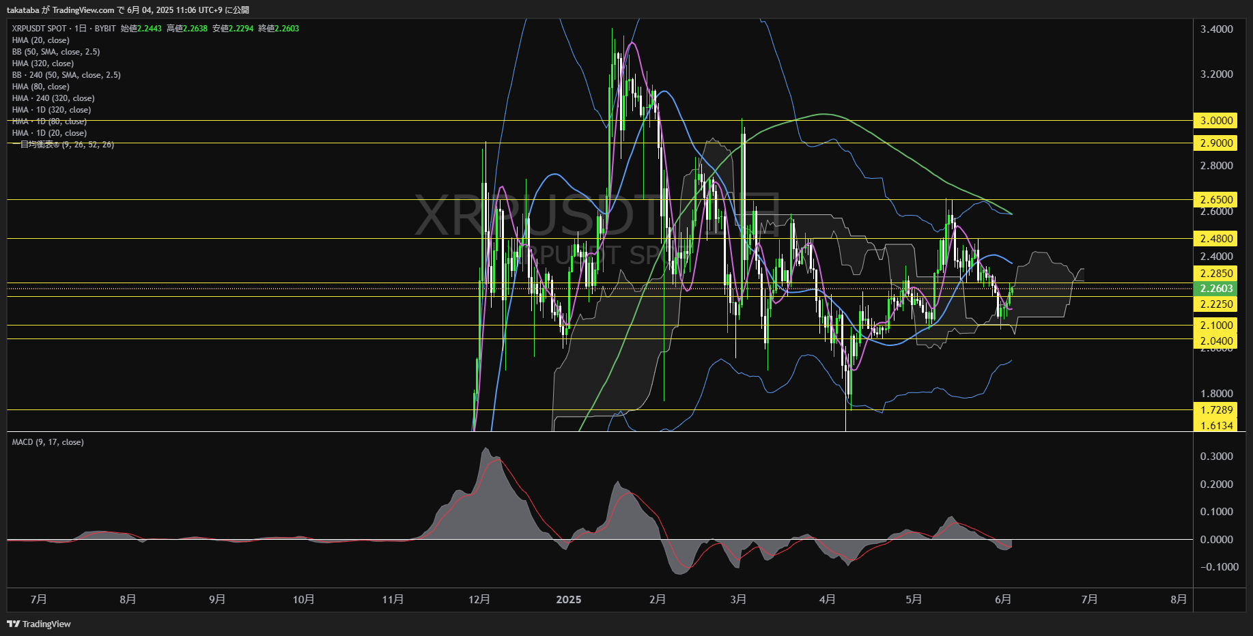Select the 一目均衡表 (9, 26, 52, 26) legend

click(63, 145)
